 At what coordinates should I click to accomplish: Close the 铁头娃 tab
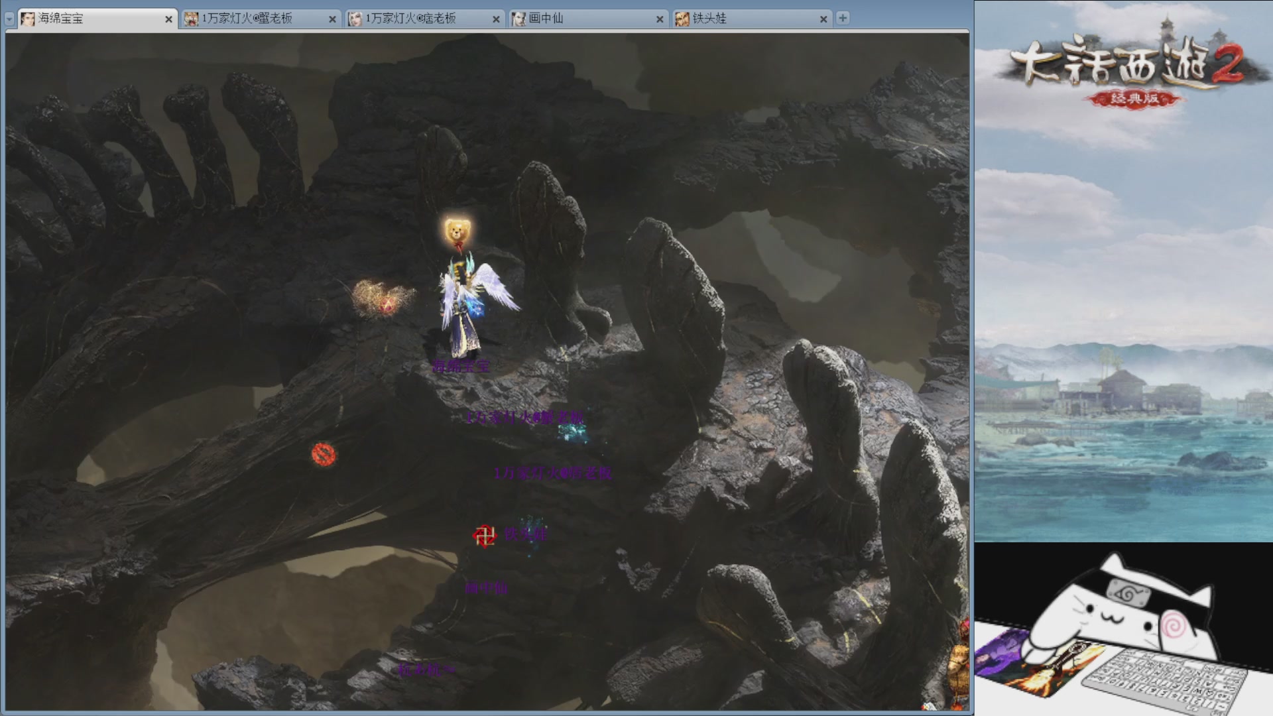823,19
